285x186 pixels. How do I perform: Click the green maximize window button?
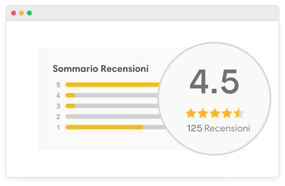[x=29, y=13]
